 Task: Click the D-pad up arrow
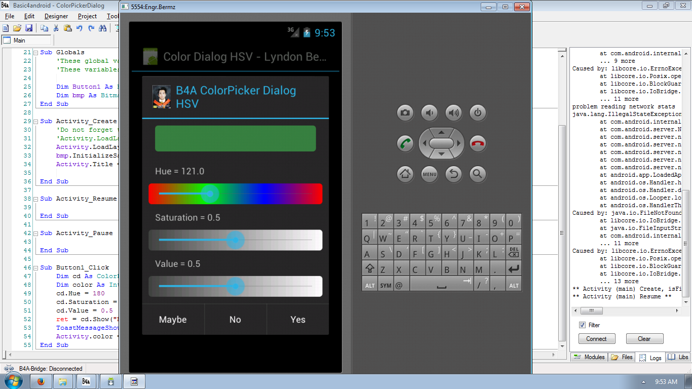[441, 133]
